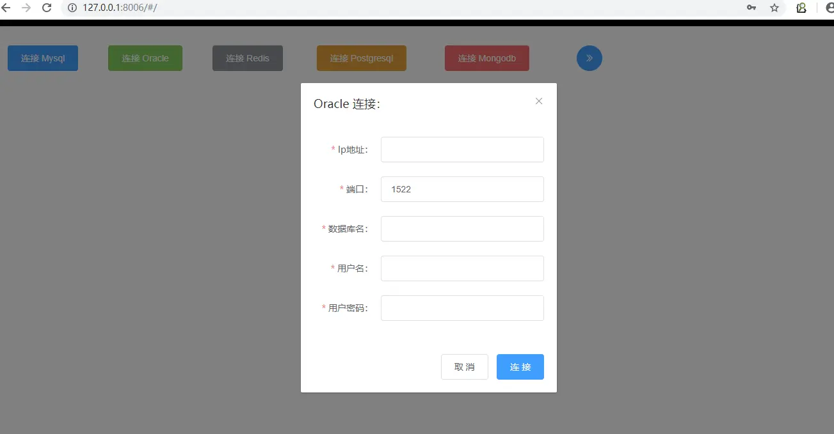
Task: Click the bookmark star icon
Action: pyautogui.click(x=774, y=8)
